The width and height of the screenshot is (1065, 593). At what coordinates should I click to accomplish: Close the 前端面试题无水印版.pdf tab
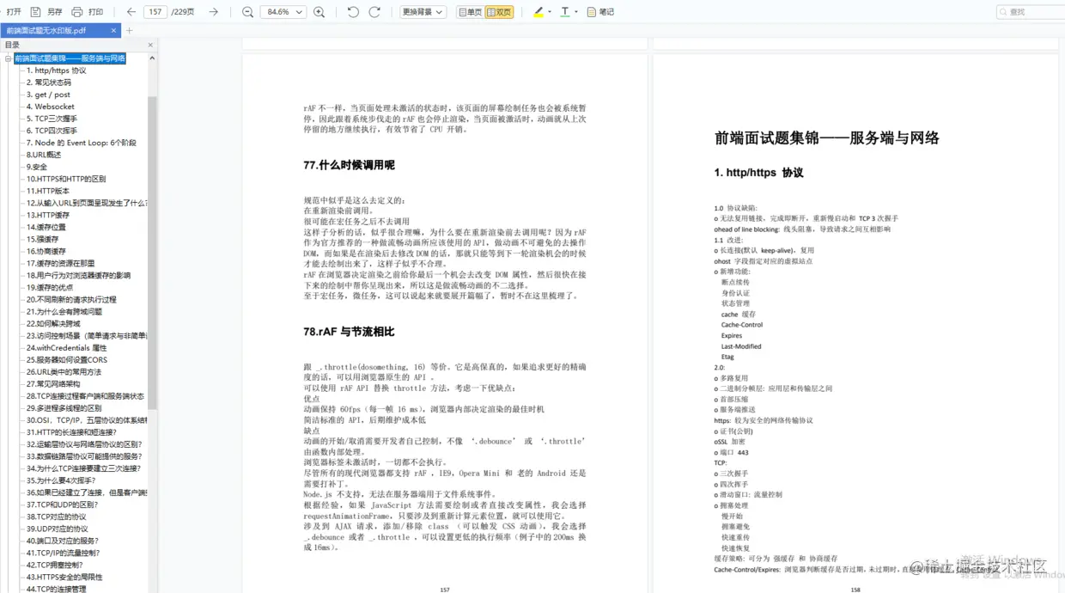[x=113, y=30]
